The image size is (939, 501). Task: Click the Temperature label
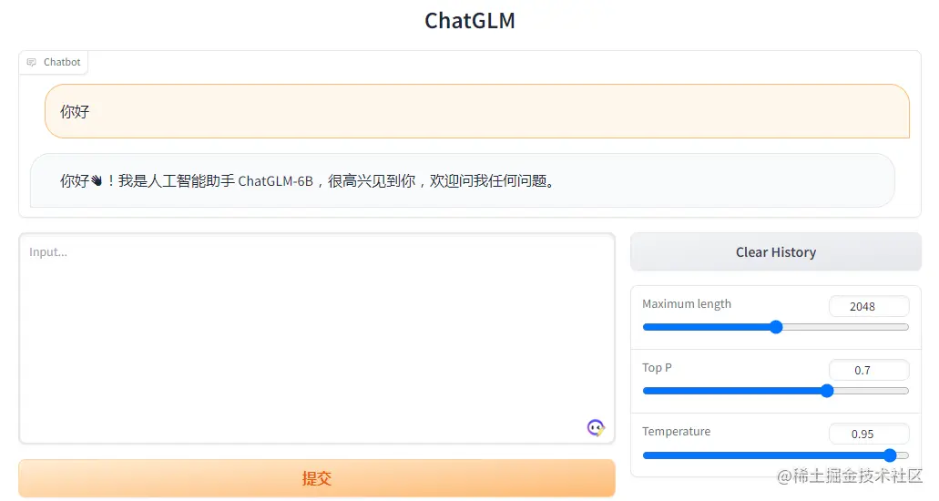coord(676,432)
